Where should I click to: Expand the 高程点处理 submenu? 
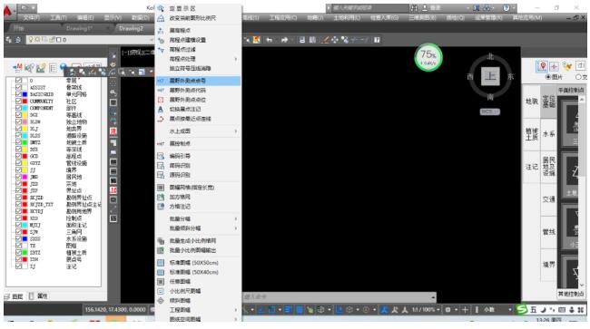click(198, 59)
